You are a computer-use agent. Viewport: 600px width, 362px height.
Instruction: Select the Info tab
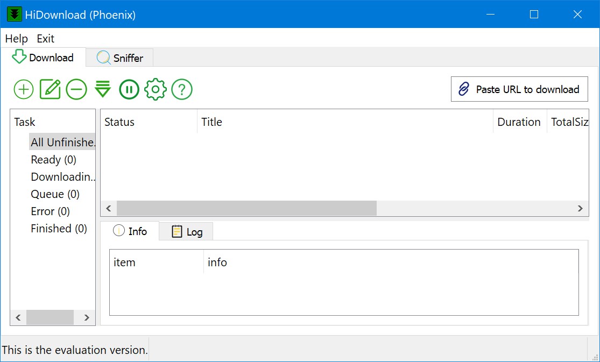[x=130, y=231]
